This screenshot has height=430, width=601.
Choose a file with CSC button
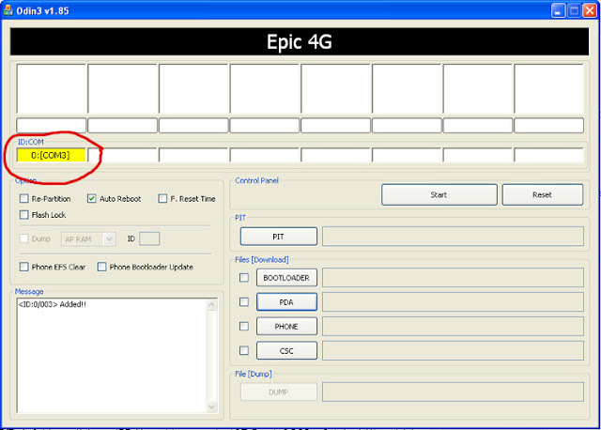tap(286, 350)
